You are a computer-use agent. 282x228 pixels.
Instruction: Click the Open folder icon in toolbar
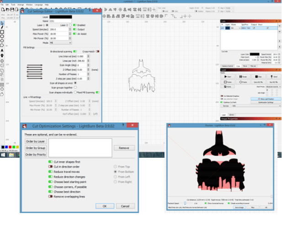pos(8,10)
